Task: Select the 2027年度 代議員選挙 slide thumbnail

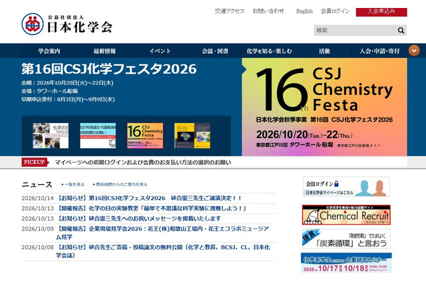Action: click(98, 136)
